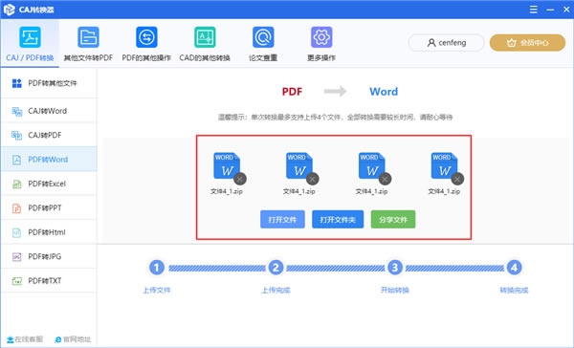
Task: Select PDF转Html in the sidebar
Action: click(49, 232)
